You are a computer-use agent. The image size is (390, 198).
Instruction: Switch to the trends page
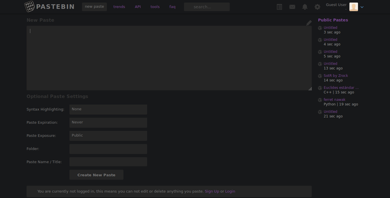[119, 7]
